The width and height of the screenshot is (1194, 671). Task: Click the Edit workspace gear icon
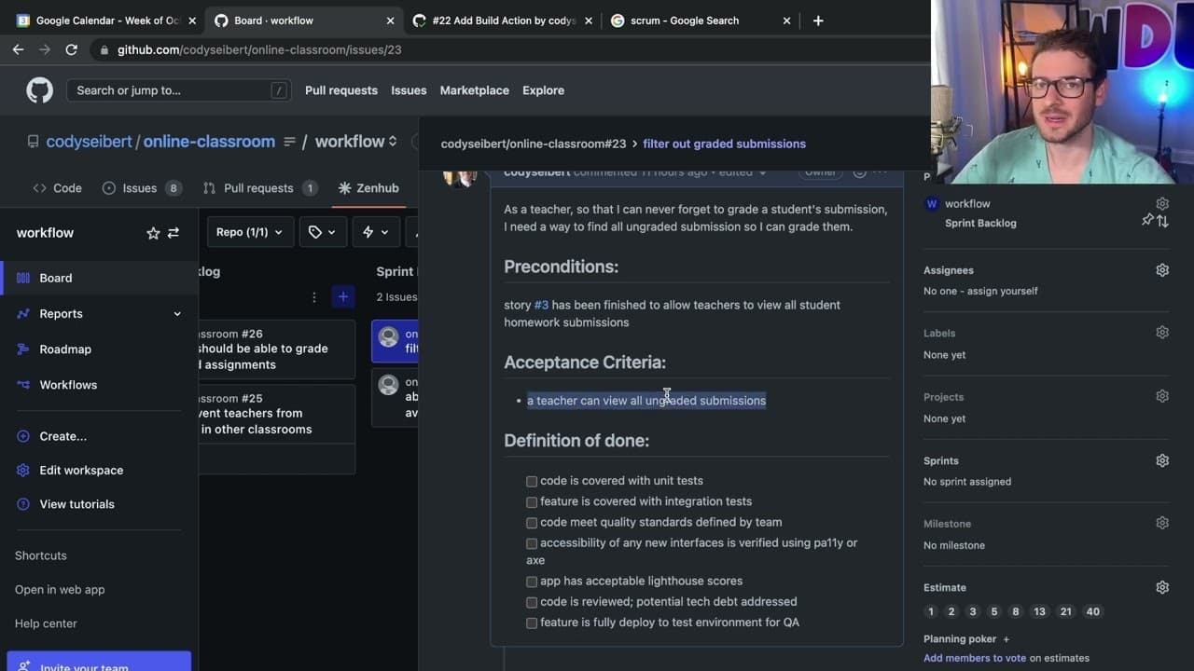click(23, 471)
